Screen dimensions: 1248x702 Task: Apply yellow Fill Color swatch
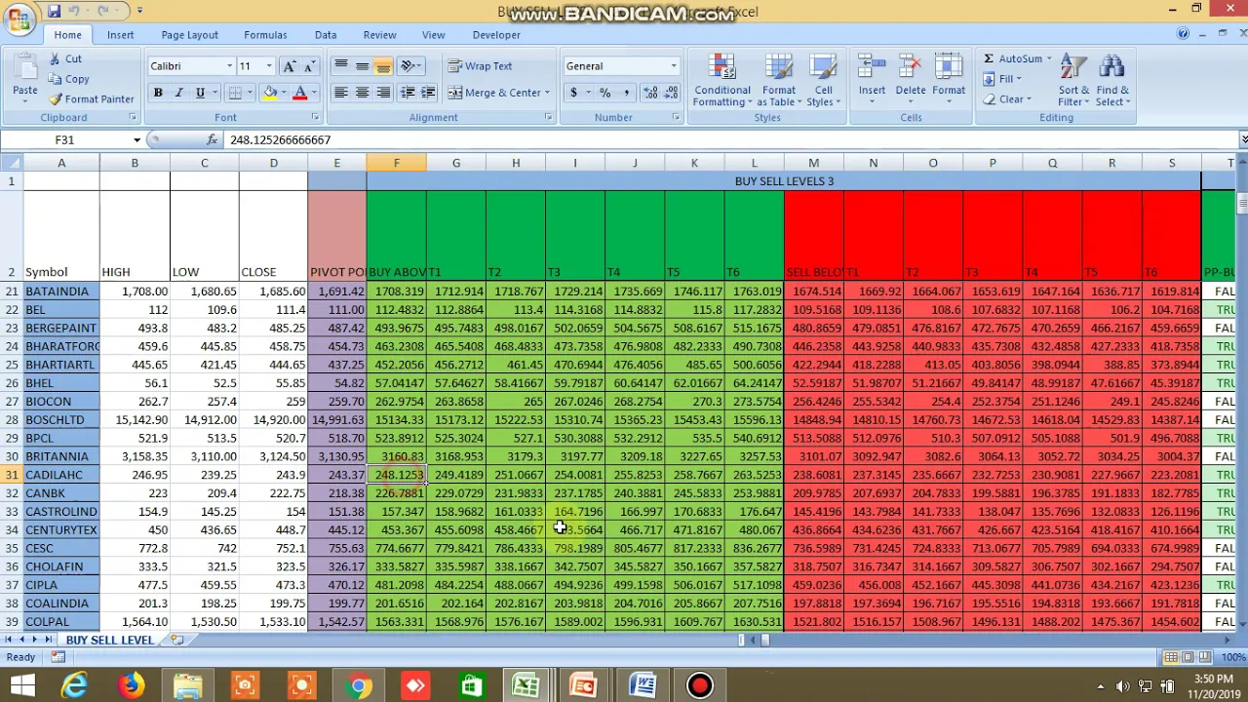[x=270, y=93]
